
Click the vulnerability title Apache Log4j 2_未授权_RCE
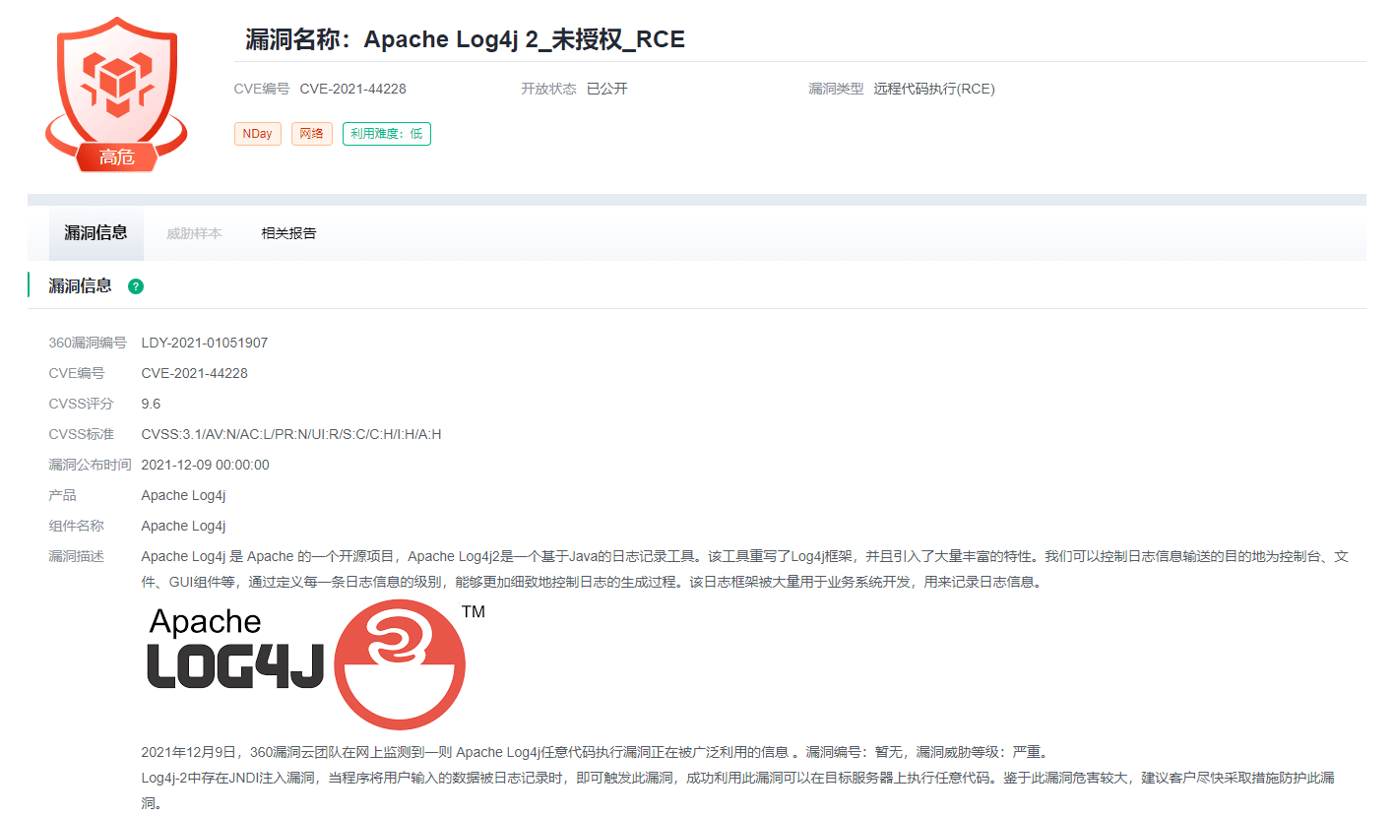tap(524, 39)
